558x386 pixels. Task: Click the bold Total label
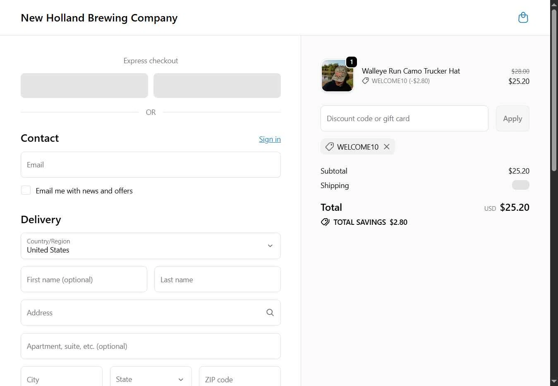tap(331, 207)
